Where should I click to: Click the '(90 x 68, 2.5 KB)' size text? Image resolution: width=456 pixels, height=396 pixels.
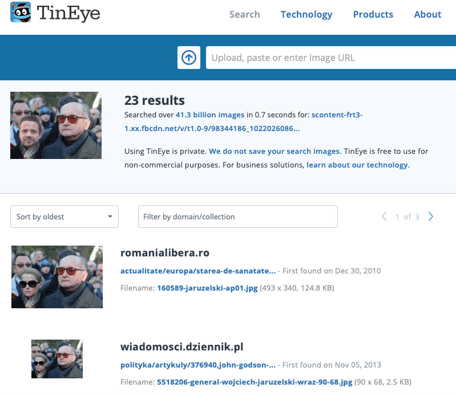click(383, 382)
